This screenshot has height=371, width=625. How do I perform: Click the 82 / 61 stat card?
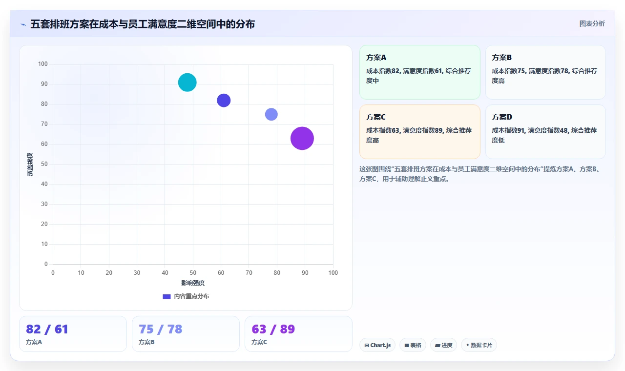click(73, 334)
